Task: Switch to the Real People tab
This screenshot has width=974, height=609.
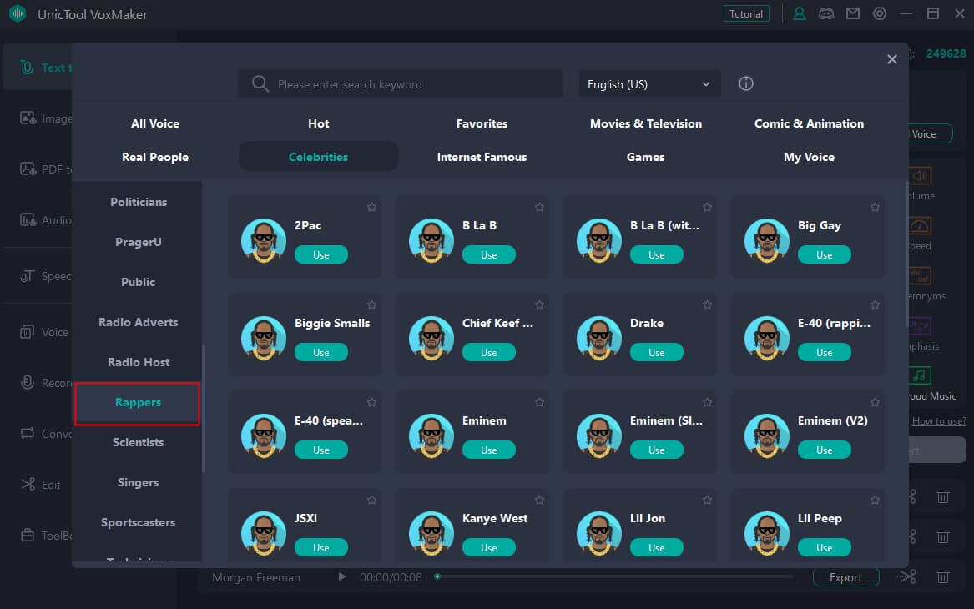Action: click(155, 157)
